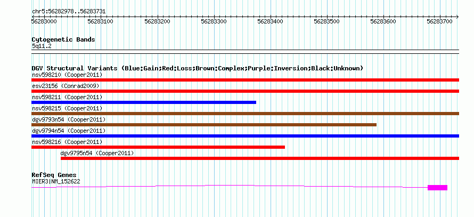The width and height of the screenshot is (474, 217).
Task: Click the magenta MIER3 exon block
Action: [437, 188]
